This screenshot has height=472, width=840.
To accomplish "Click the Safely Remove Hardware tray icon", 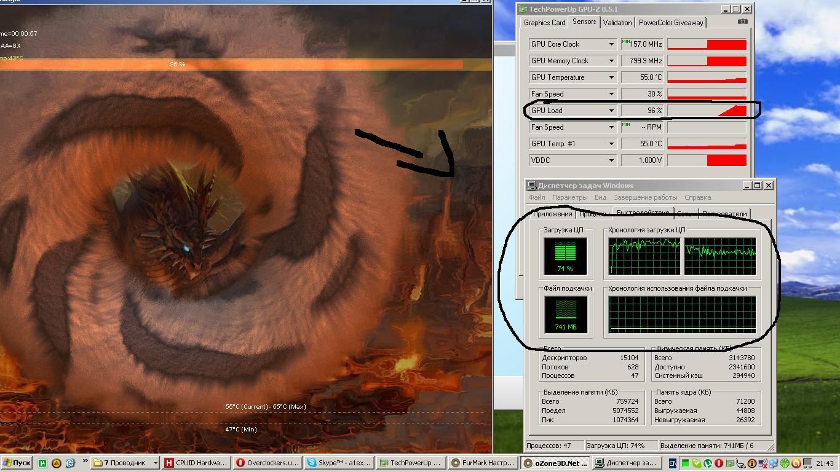I will [740, 464].
